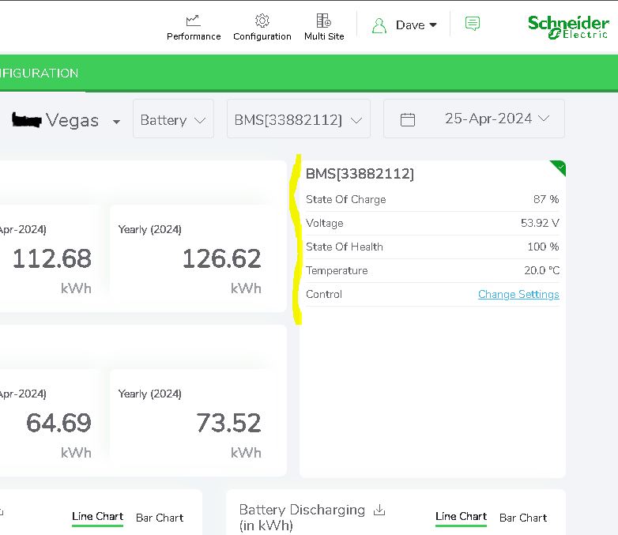The image size is (618, 535).
Task: Open the Dave user dropdown
Action: click(x=416, y=24)
